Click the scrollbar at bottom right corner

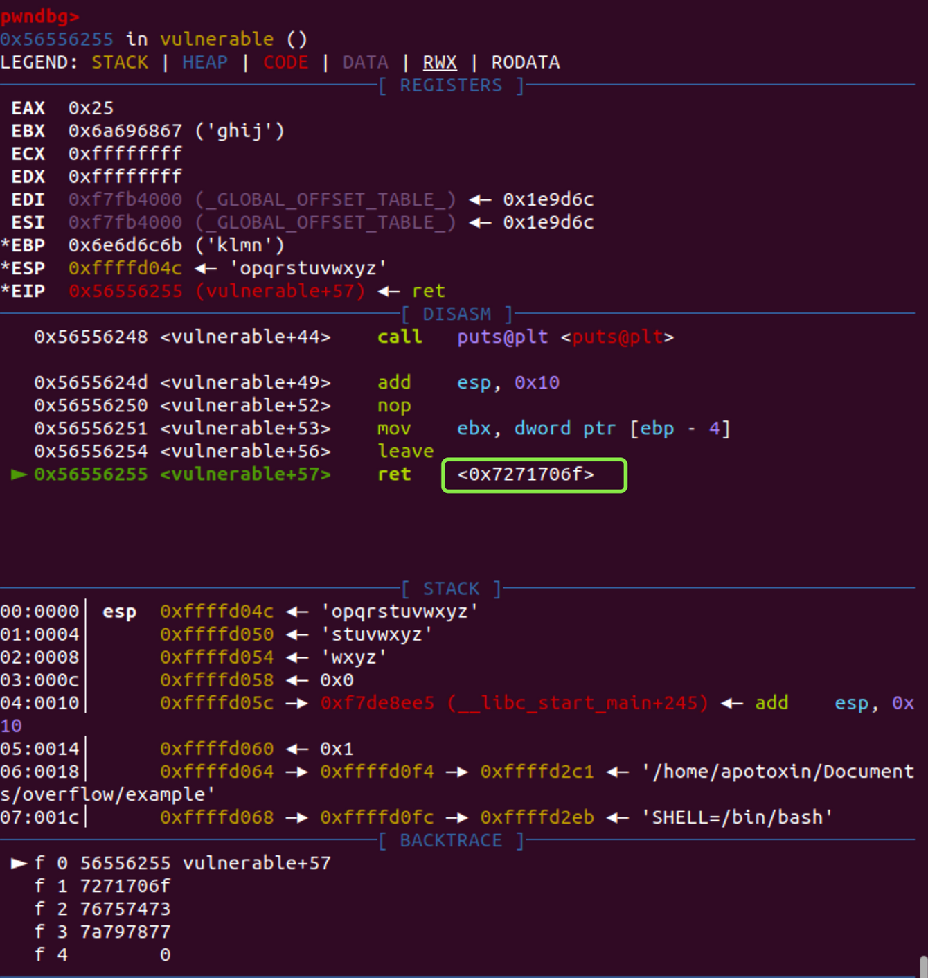coord(922,966)
